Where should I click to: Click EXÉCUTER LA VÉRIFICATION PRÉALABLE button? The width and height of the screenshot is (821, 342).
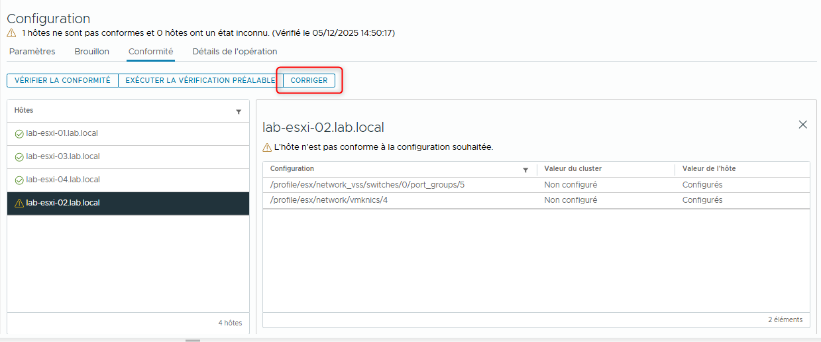pos(200,80)
